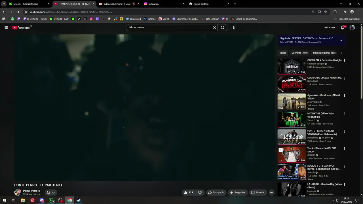Click the Preguntar button

(x=238, y=193)
